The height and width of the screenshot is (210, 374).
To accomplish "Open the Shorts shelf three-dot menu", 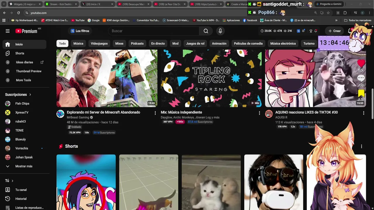I will (361, 146).
